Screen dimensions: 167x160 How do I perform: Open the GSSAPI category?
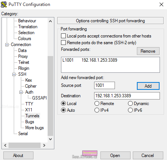tap(39, 98)
